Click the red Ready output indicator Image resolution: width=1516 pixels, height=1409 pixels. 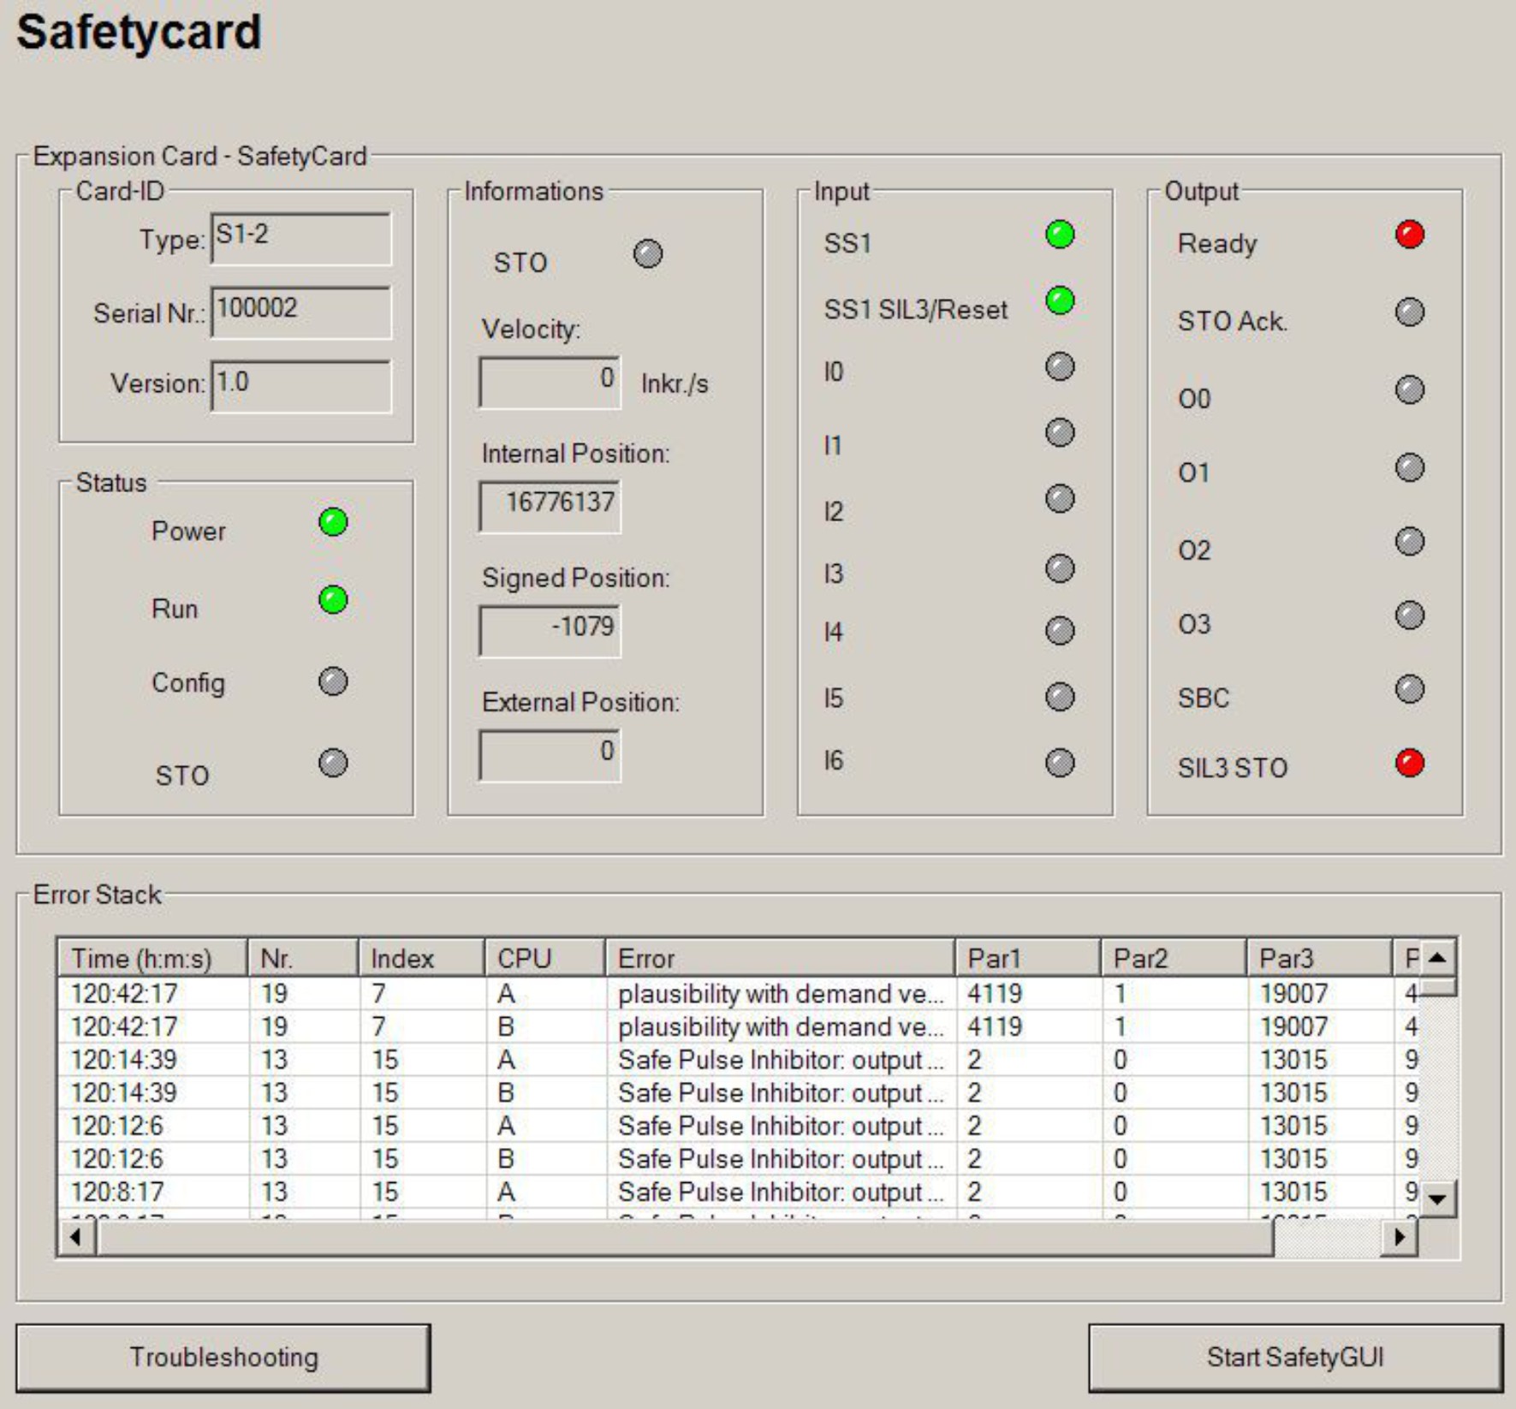1409,235
